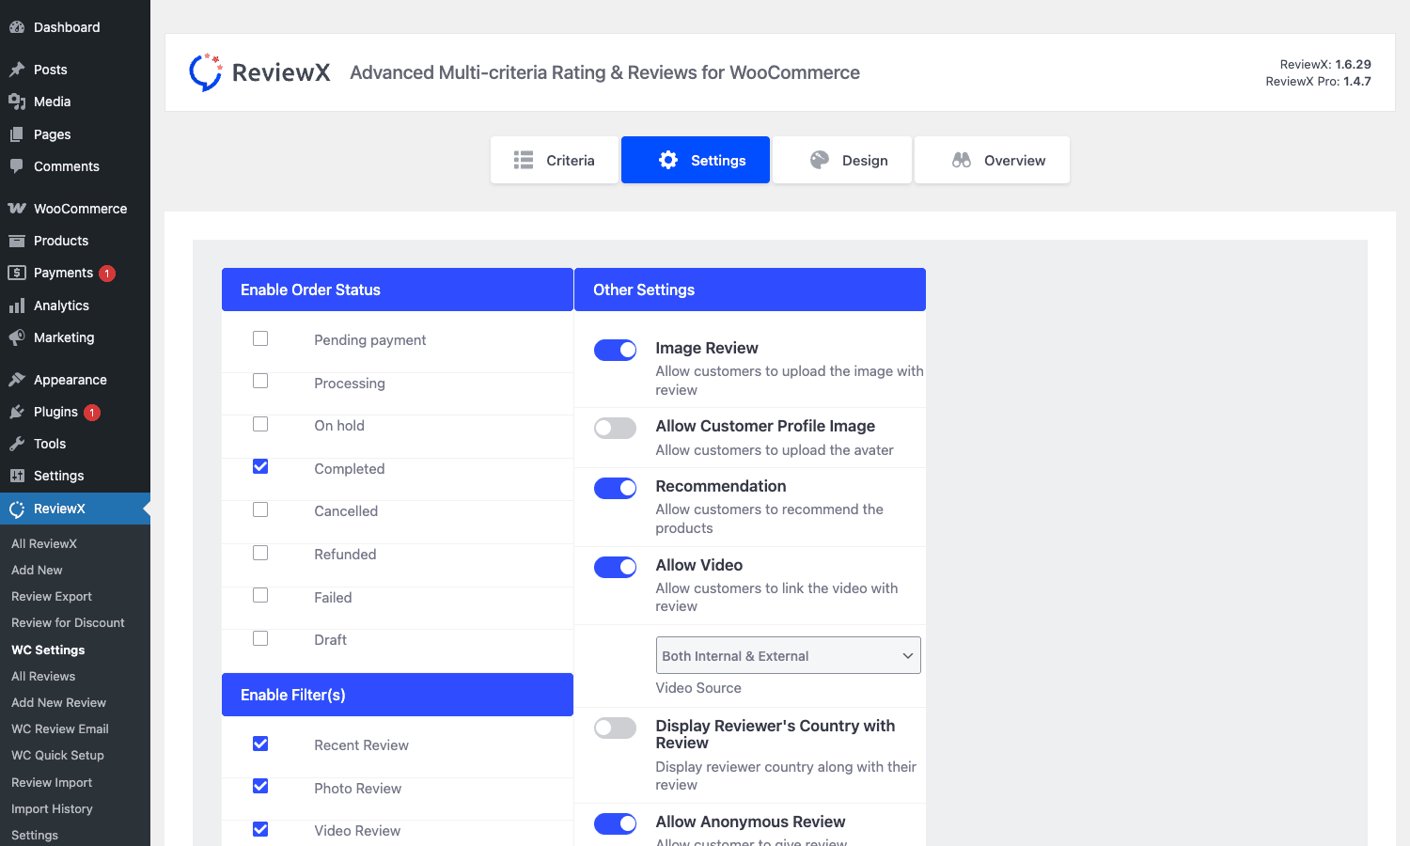Image resolution: width=1410 pixels, height=846 pixels.
Task: Check the Refunded checkbox
Action: [x=260, y=553]
